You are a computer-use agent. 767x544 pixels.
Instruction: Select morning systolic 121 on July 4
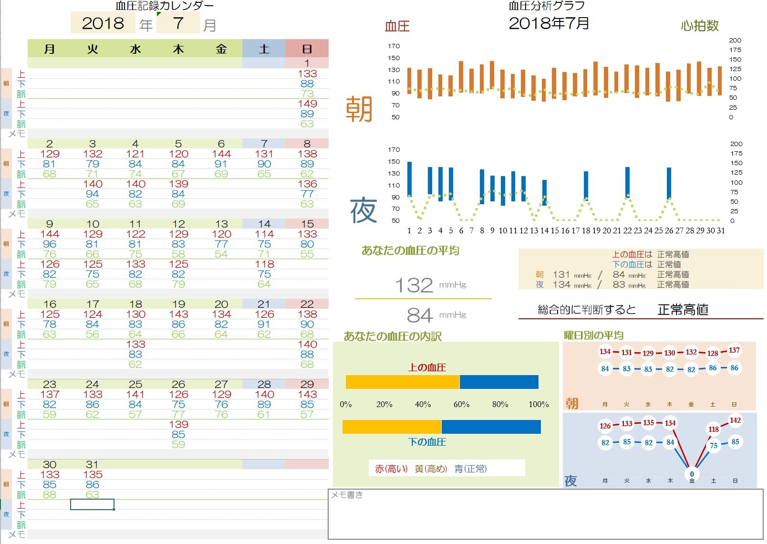[135, 154]
